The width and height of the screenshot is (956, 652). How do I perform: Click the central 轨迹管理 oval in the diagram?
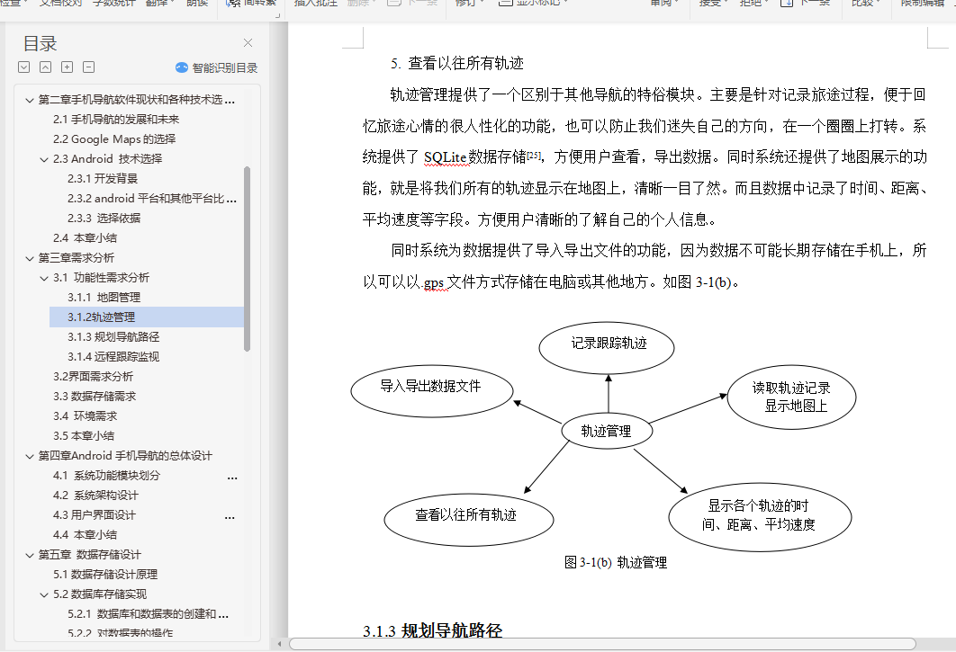(x=607, y=432)
